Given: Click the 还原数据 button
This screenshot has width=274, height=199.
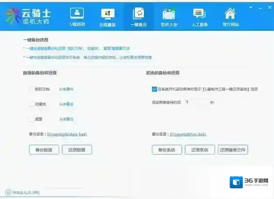Looking at the screenshot, I should (x=77, y=150).
